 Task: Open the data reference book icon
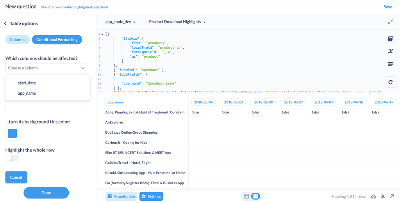pos(390,39)
